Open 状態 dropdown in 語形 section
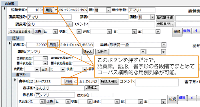Screen dimensions: 200x107 click(85, 69)
